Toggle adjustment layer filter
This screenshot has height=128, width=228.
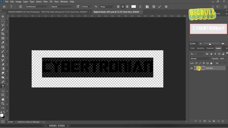[211, 54]
